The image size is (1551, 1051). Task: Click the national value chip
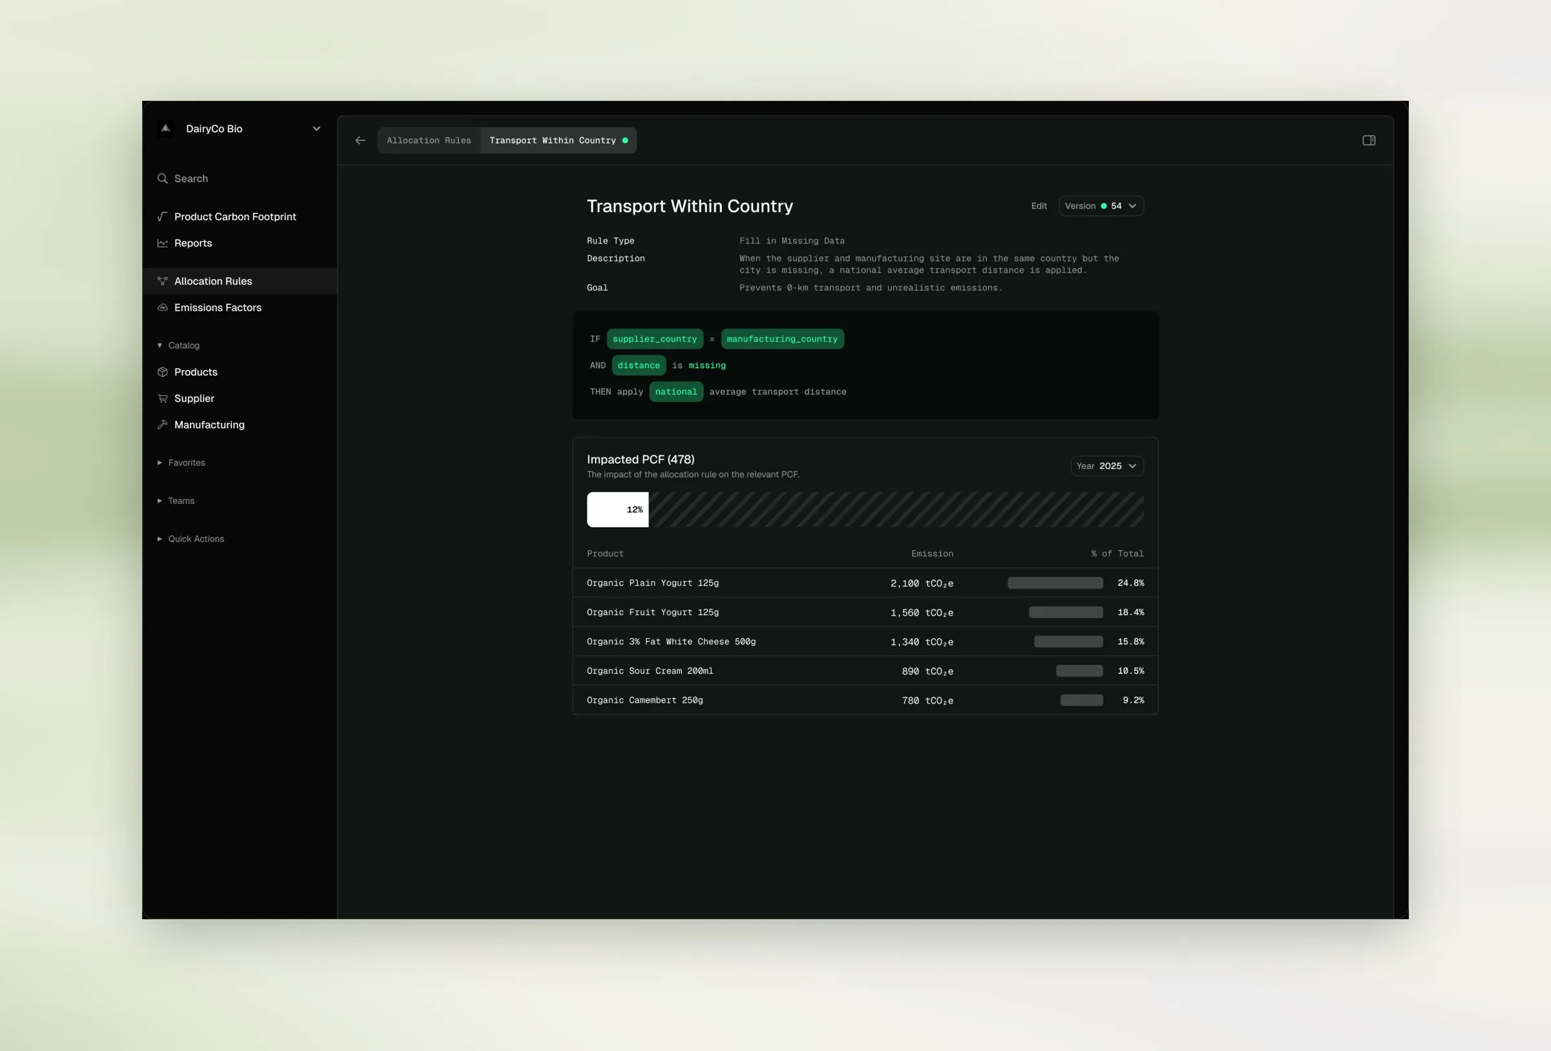click(676, 391)
